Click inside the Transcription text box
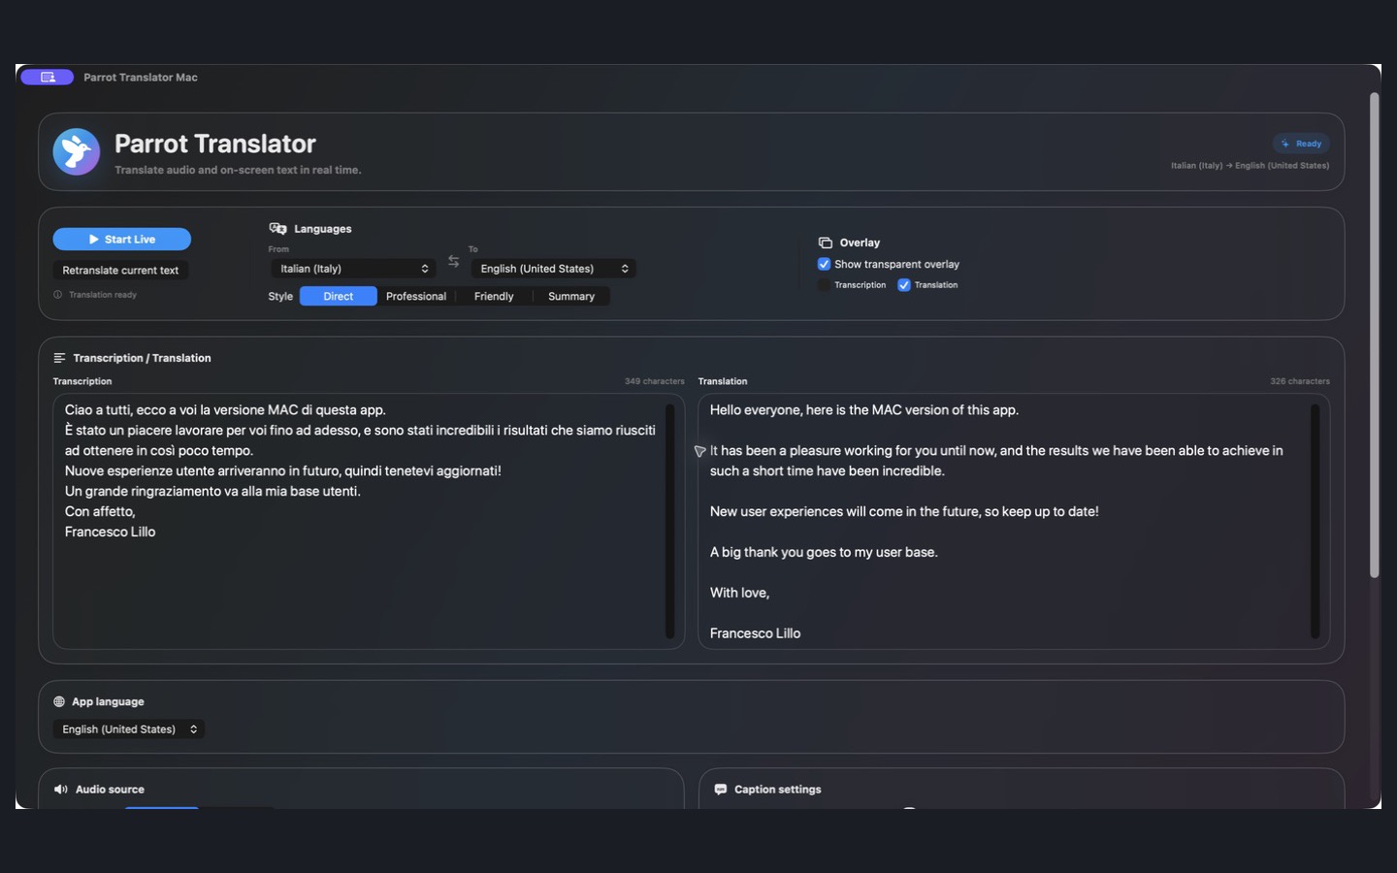This screenshot has width=1397, height=873. point(369,521)
